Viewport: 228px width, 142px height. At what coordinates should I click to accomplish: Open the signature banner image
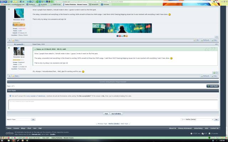(122, 28)
